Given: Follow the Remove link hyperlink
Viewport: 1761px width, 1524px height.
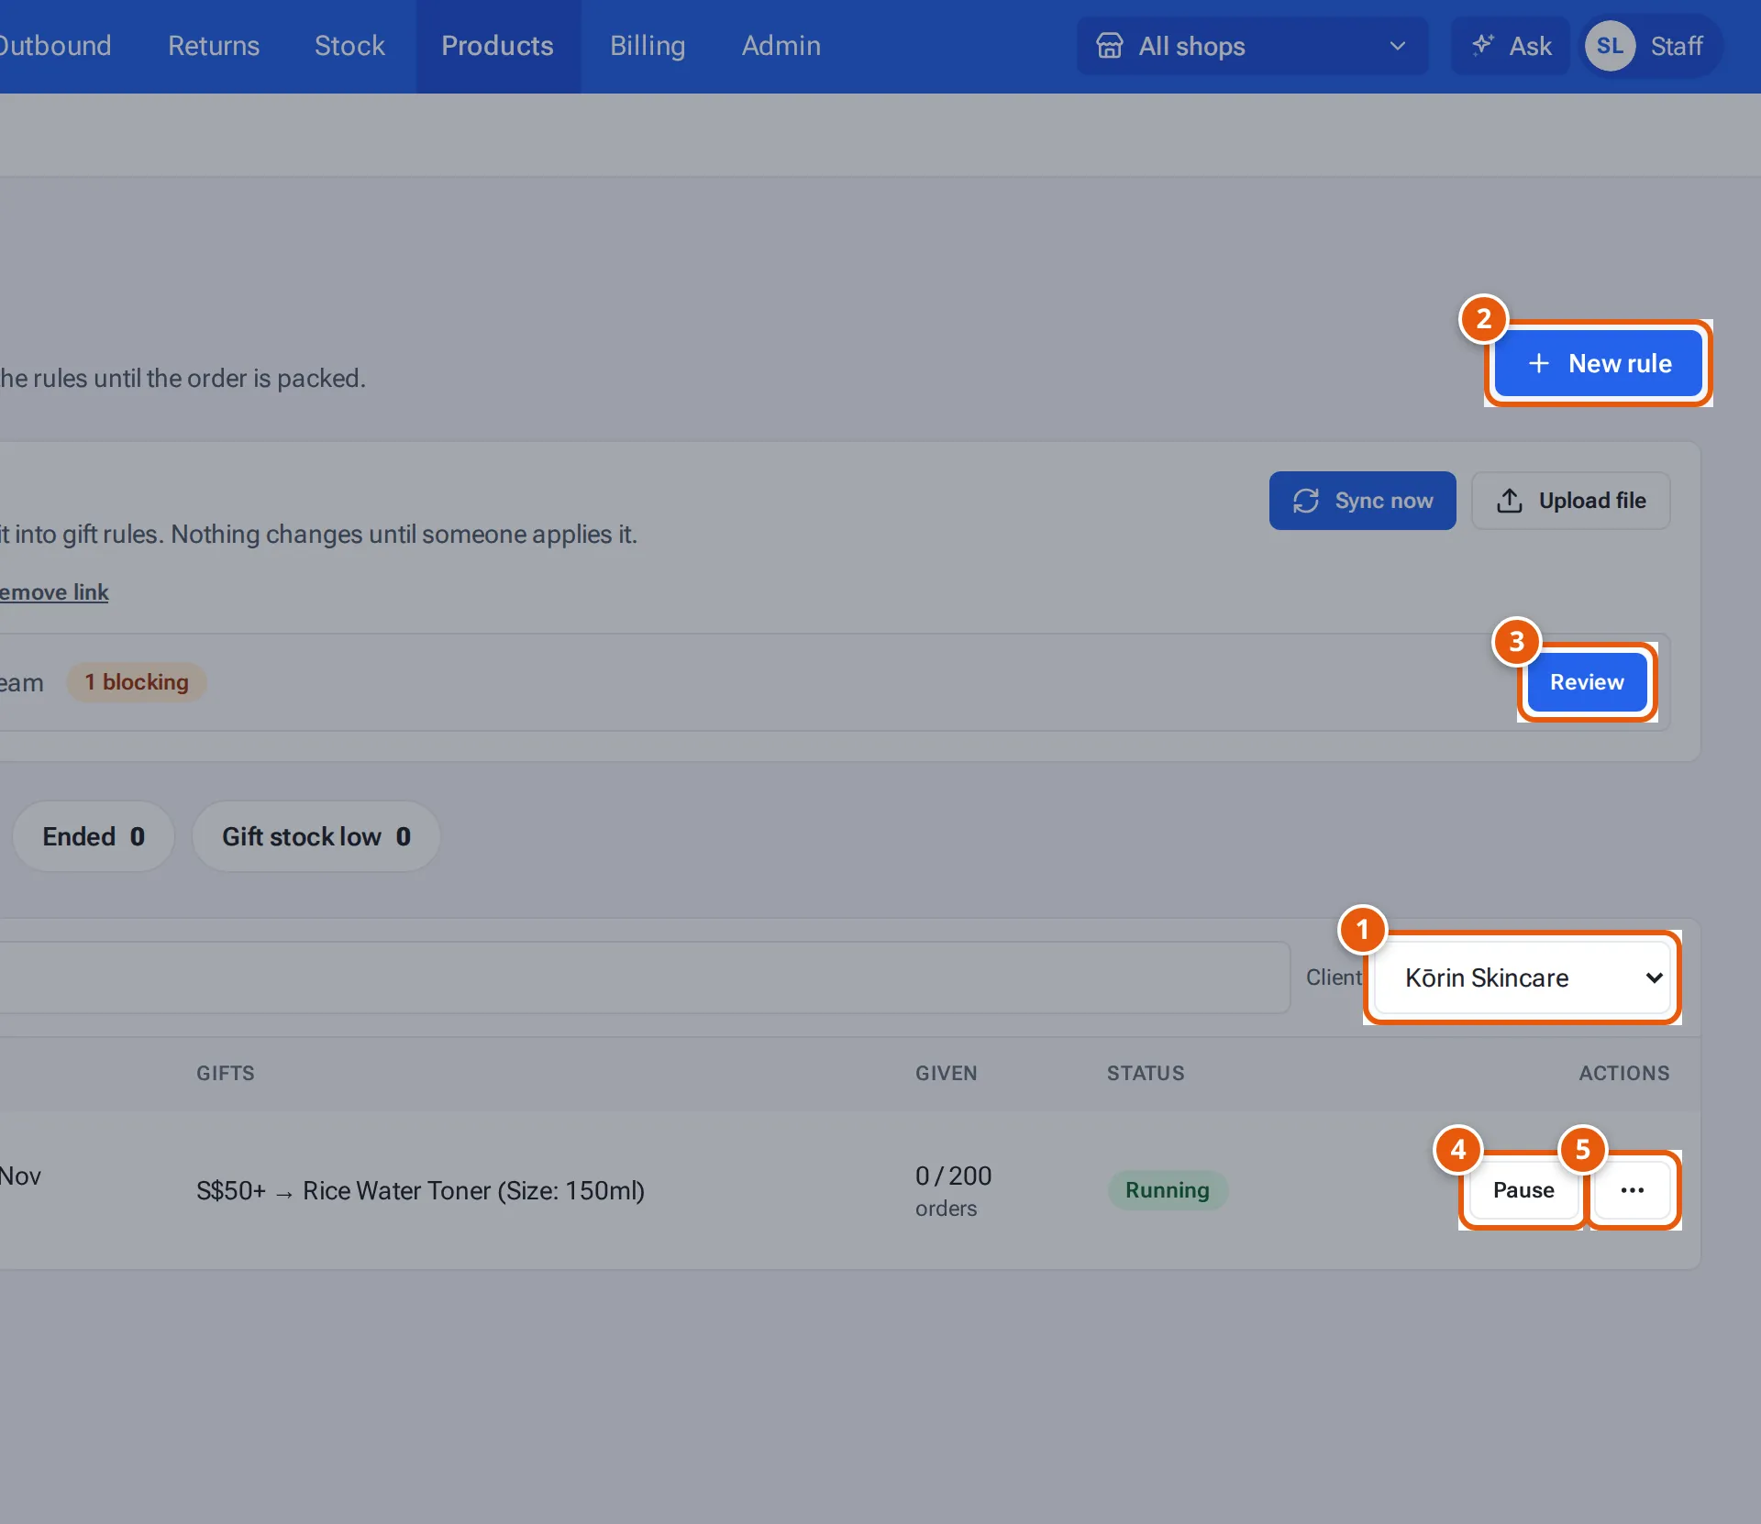Looking at the screenshot, I should point(54,592).
